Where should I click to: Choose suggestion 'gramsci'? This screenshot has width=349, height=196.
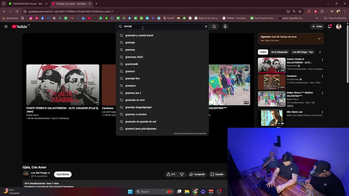click(162, 71)
